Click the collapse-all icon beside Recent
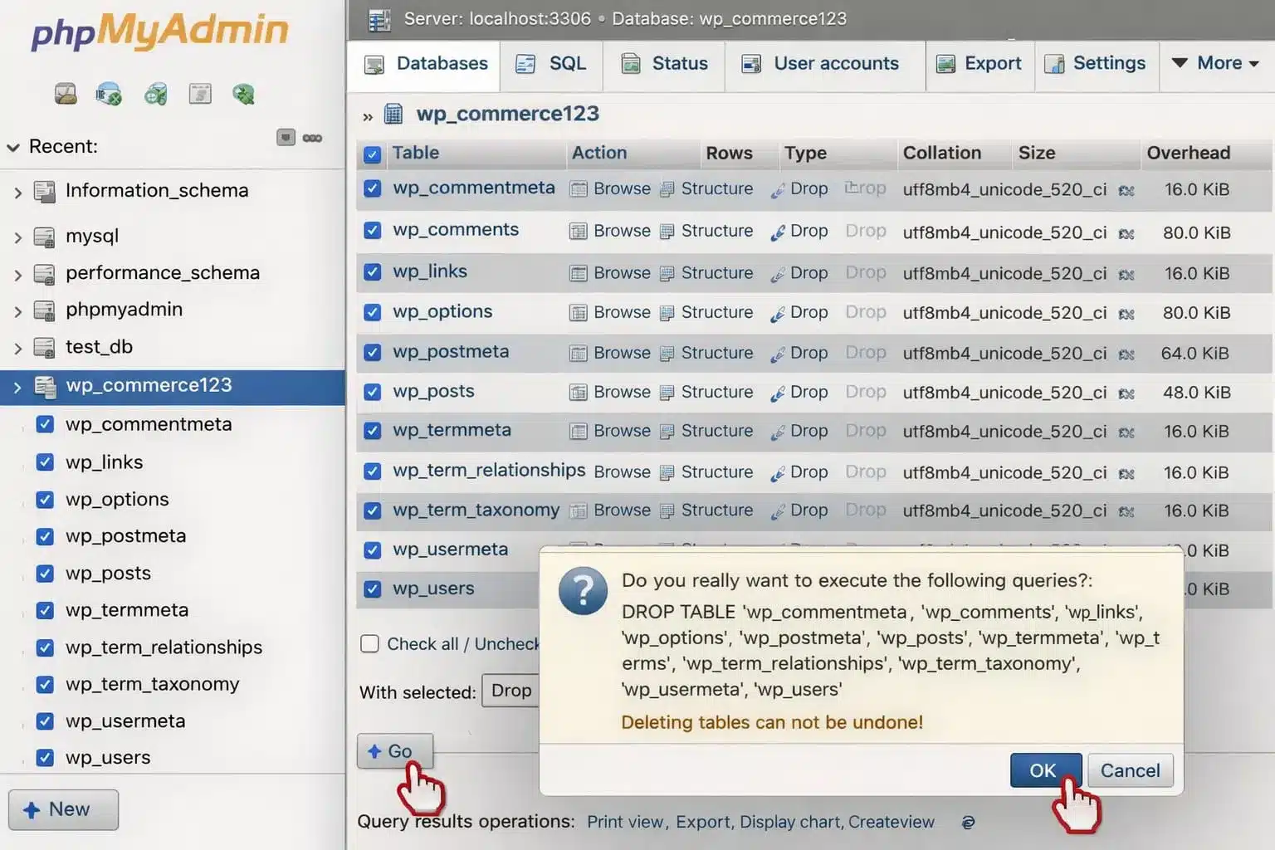The image size is (1275, 850). coord(286,137)
